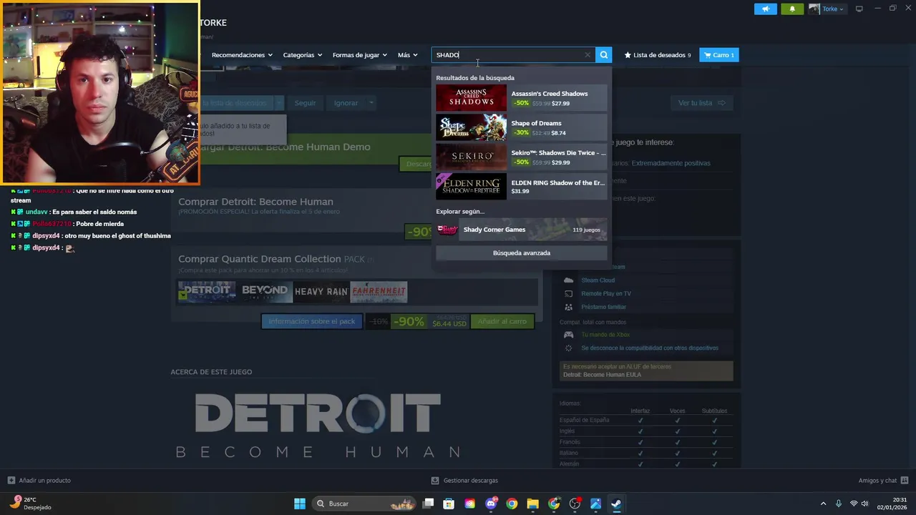Open Steam announcements megaphone button
Screen dimensions: 916x515
point(765,9)
